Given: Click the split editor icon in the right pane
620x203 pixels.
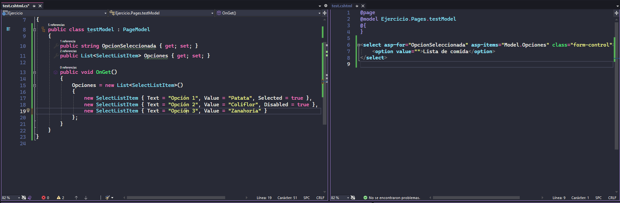Looking at the screenshot, I should point(616,13).
